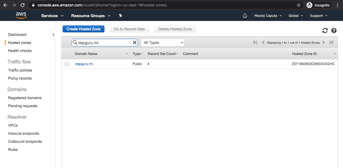The width and height of the screenshot is (343, 168).
Task: Collapse the left navigation panel
Action: tap(53, 35)
